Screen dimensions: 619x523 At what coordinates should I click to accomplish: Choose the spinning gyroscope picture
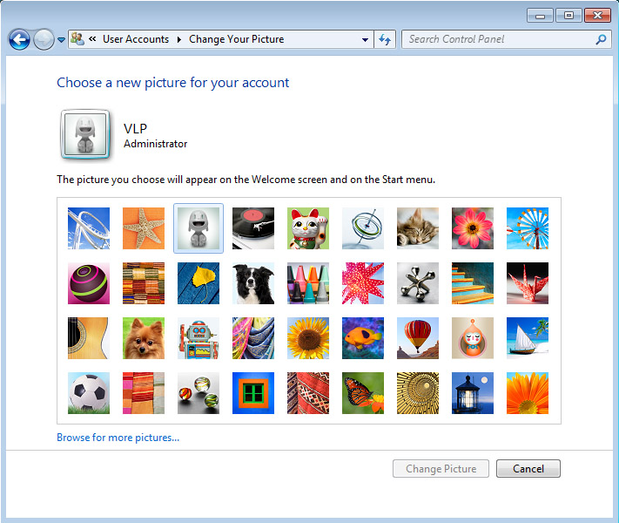[x=363, y=228]
